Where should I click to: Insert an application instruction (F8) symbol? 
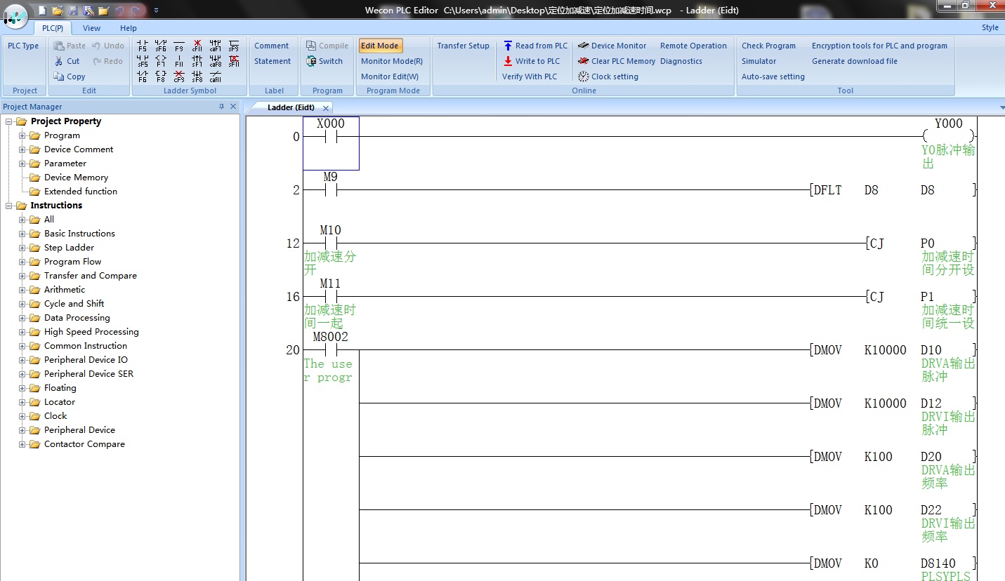click(160, 75)
